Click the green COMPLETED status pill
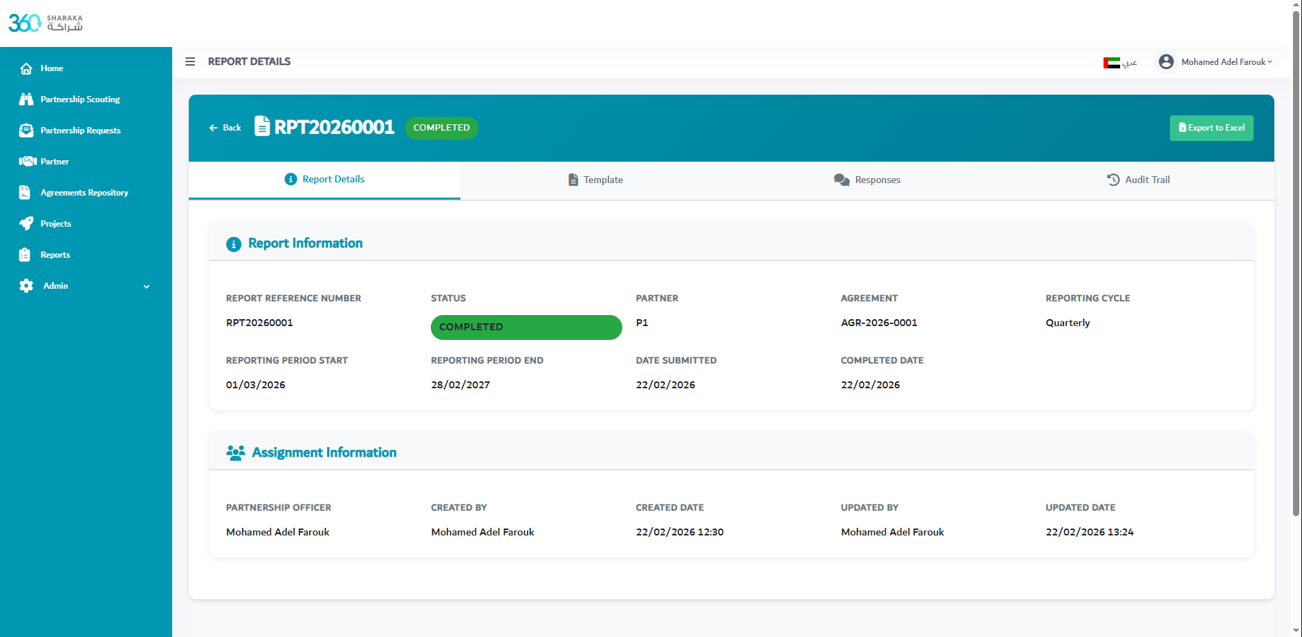This screenshot has height=637, width=1302. (x=526, y=327)
